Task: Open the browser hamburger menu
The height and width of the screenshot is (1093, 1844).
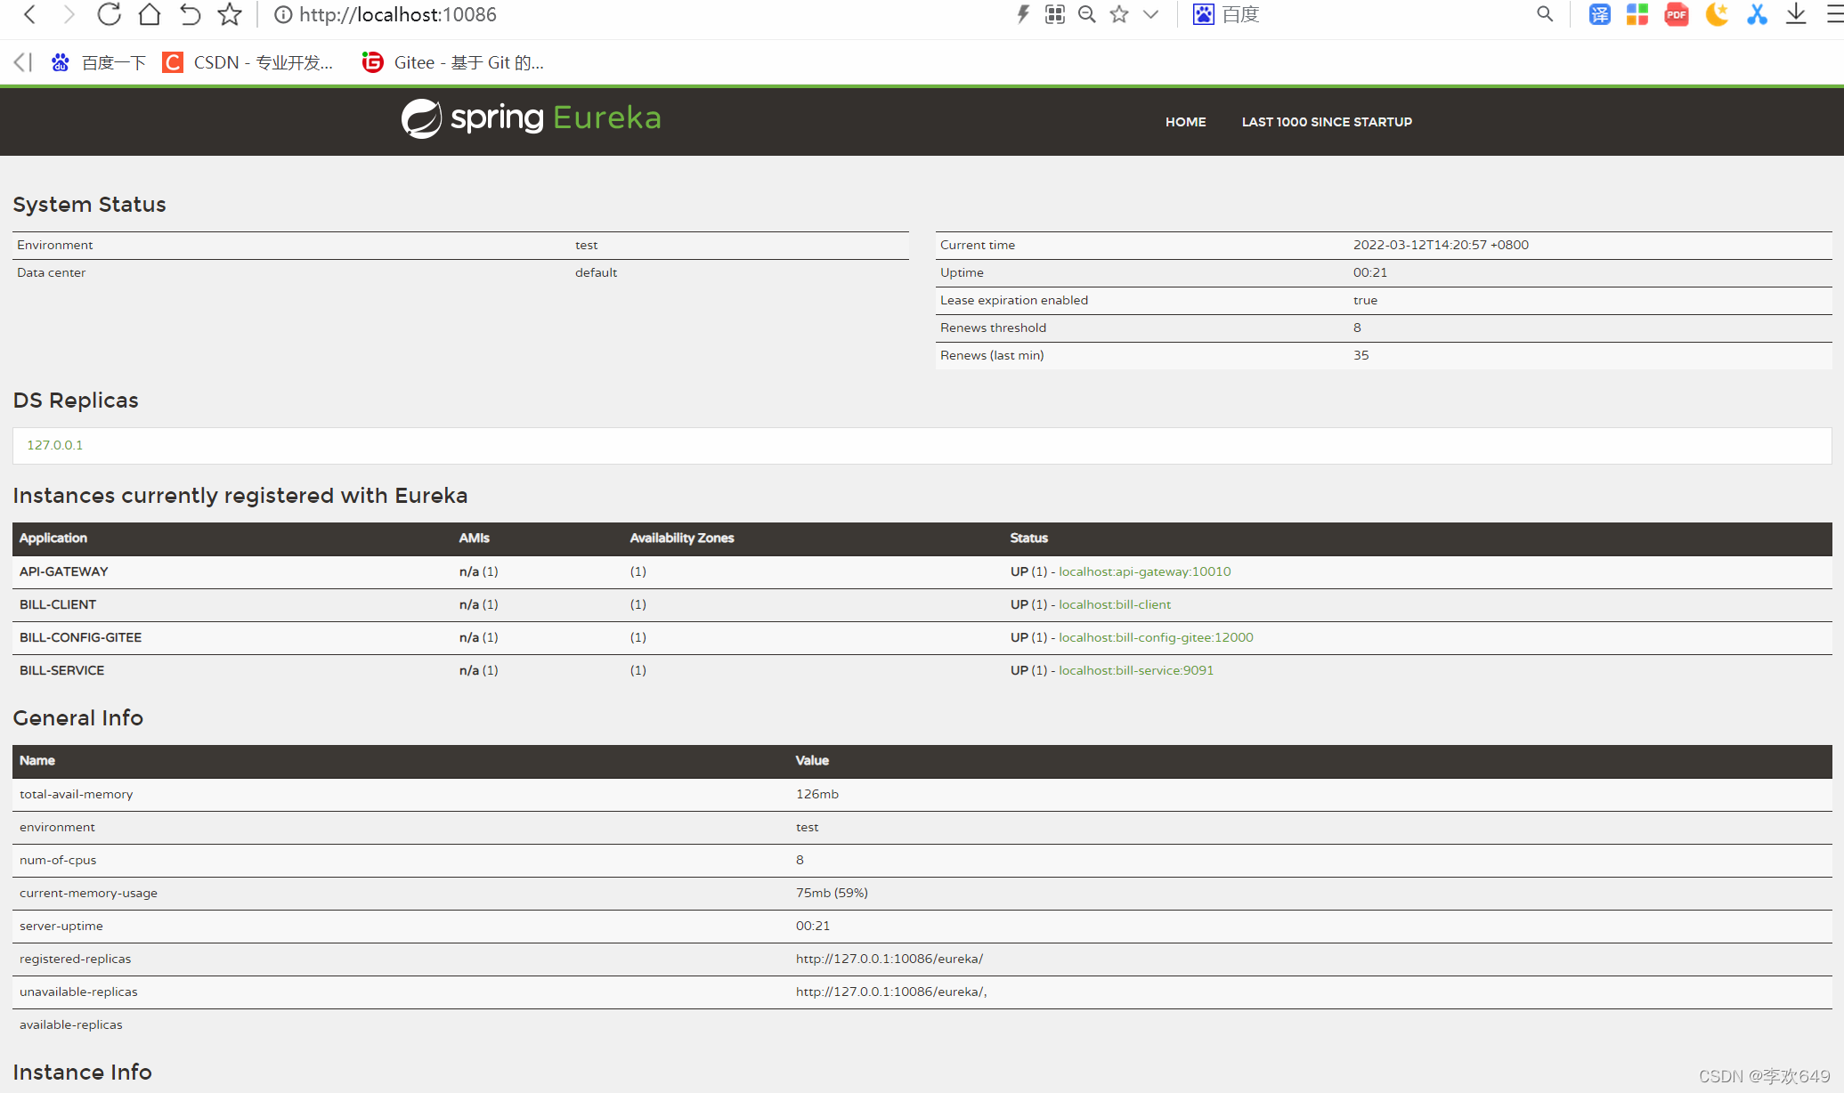Action: coord(1834,14)
